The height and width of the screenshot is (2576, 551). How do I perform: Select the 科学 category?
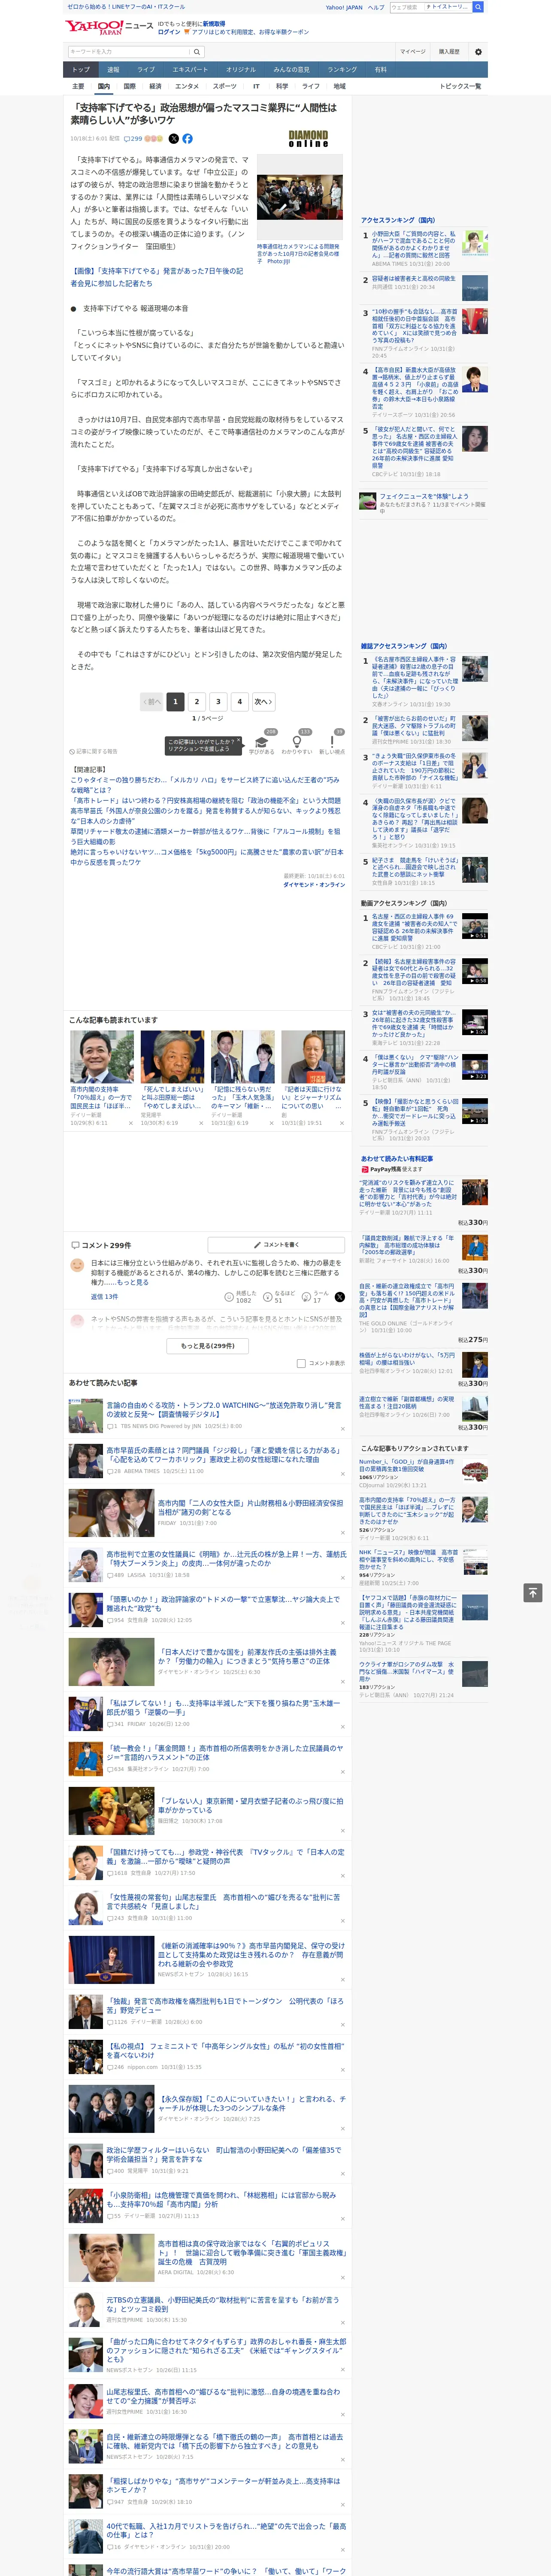pyautogui.click(x=282, y=86)
